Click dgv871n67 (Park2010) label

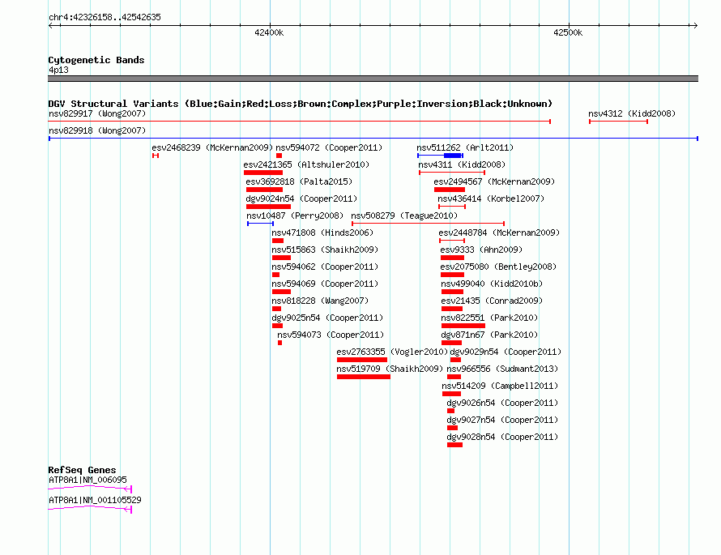pos(489,335)
